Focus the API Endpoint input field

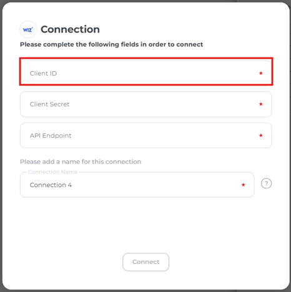tap(146, 135)
